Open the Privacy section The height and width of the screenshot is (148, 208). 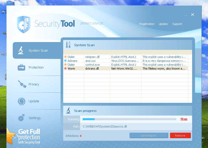(37, 84)
